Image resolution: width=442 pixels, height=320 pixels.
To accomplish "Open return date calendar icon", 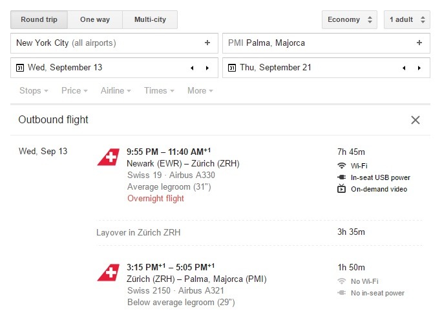I will (x=232, y=68).
